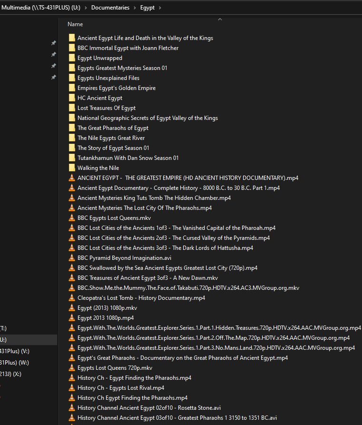Click folder icon for HC Ancient Egypt
Viewport: 362px width, 425px height.
coord(72,98)
